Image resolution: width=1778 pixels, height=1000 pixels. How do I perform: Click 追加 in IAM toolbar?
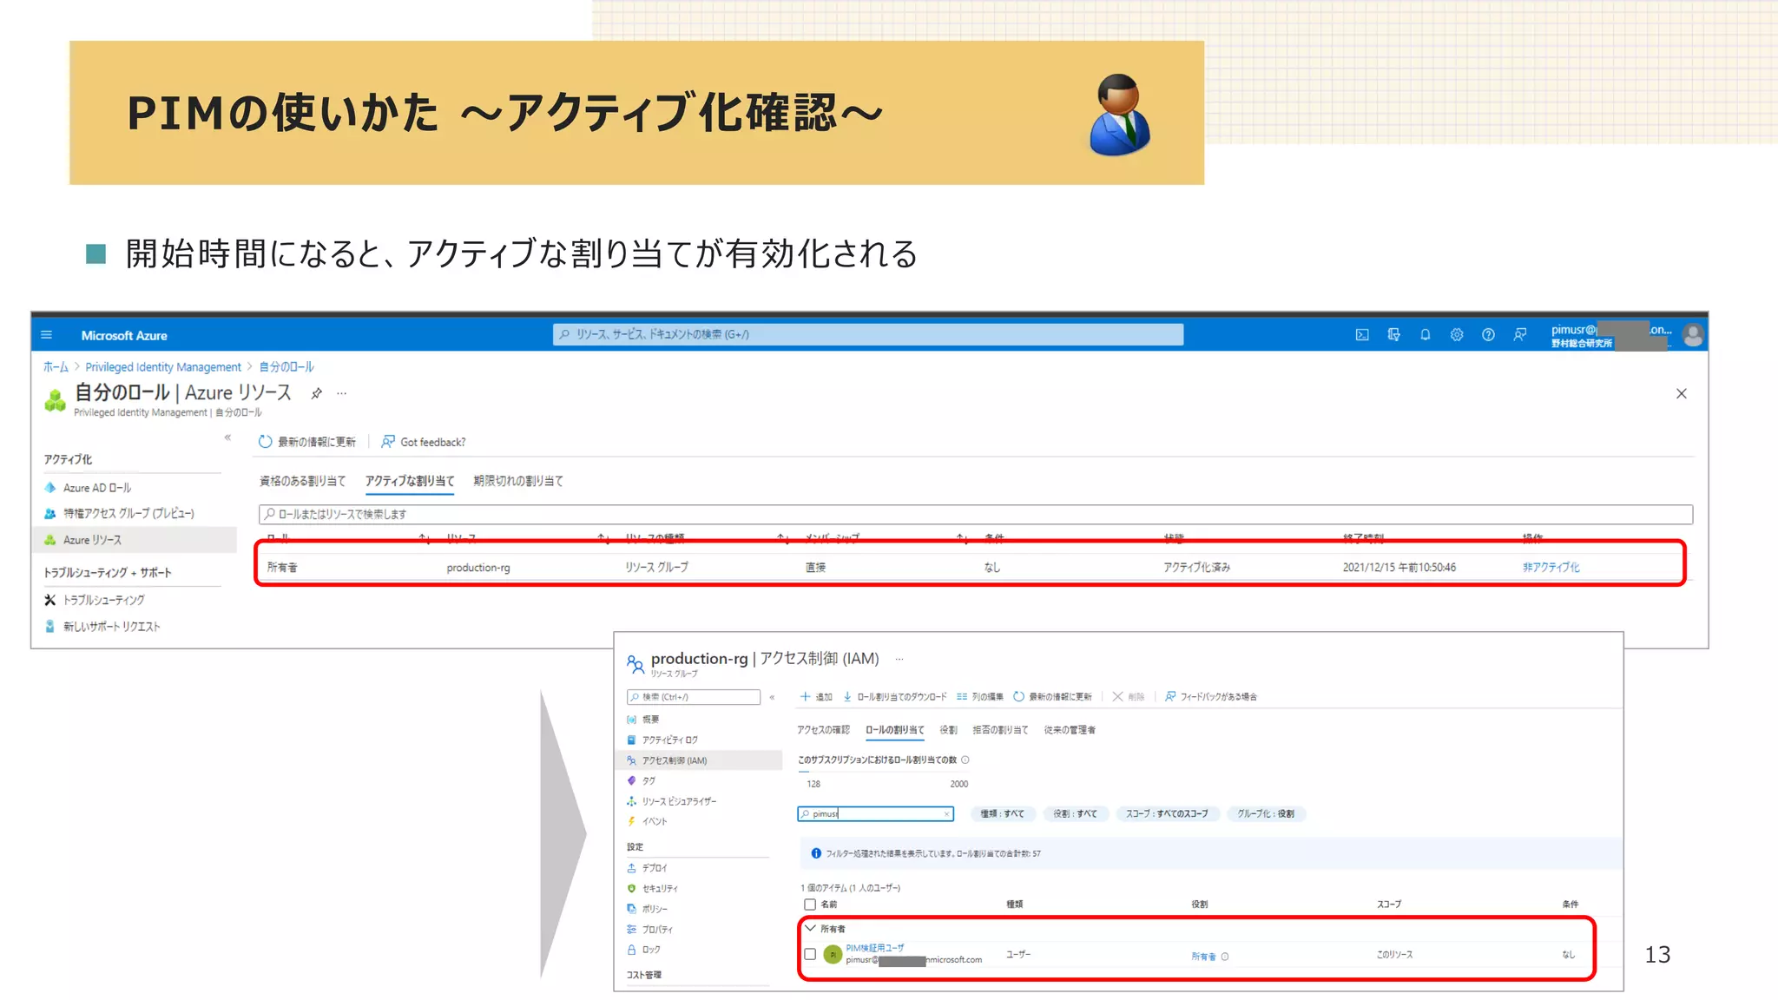click(817, 697)
